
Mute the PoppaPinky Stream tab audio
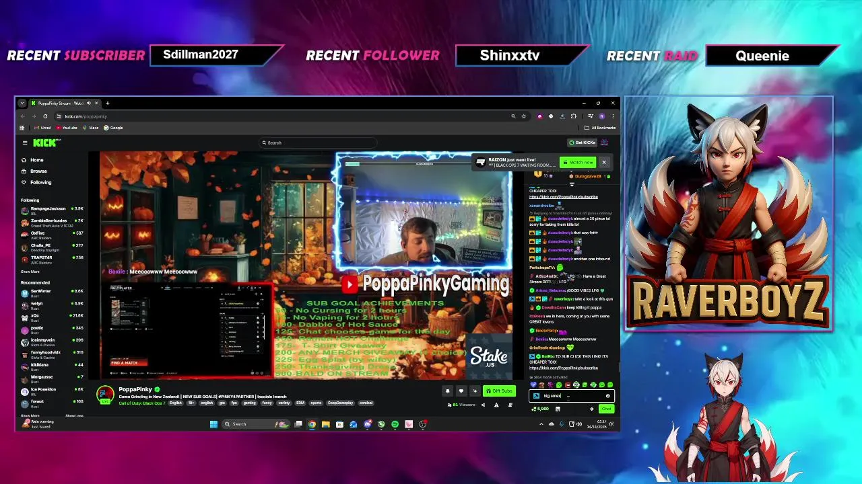(x=89, y=103)
